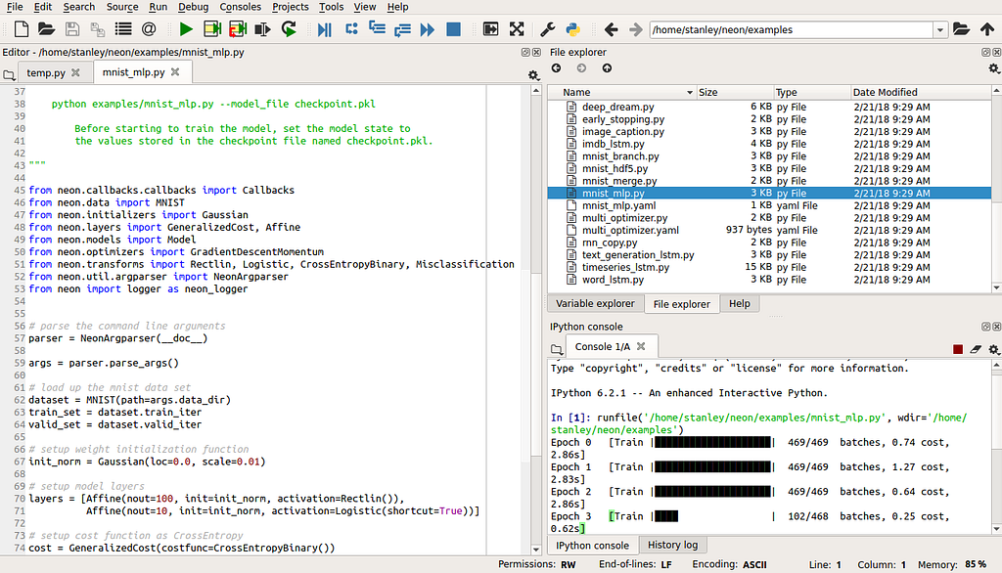Open the PYTHONPATH manager Python icon

click(574, 29)
